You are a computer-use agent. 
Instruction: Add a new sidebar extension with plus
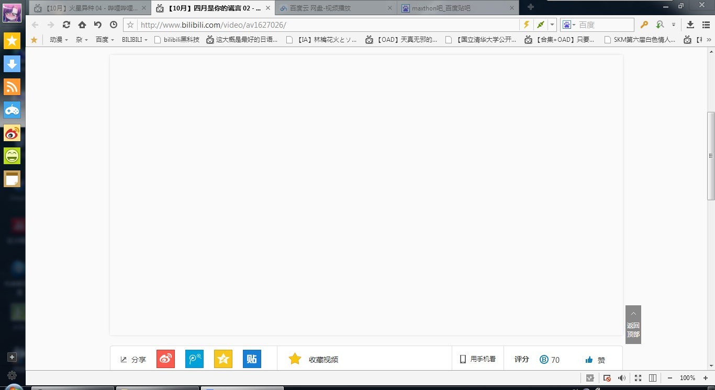click(12, 357)
